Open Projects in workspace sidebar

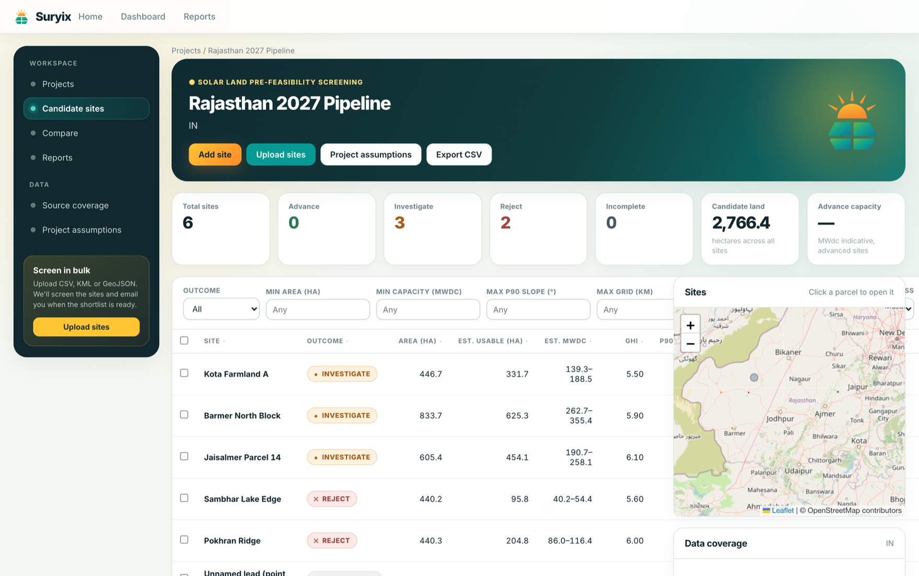point(86,84)
